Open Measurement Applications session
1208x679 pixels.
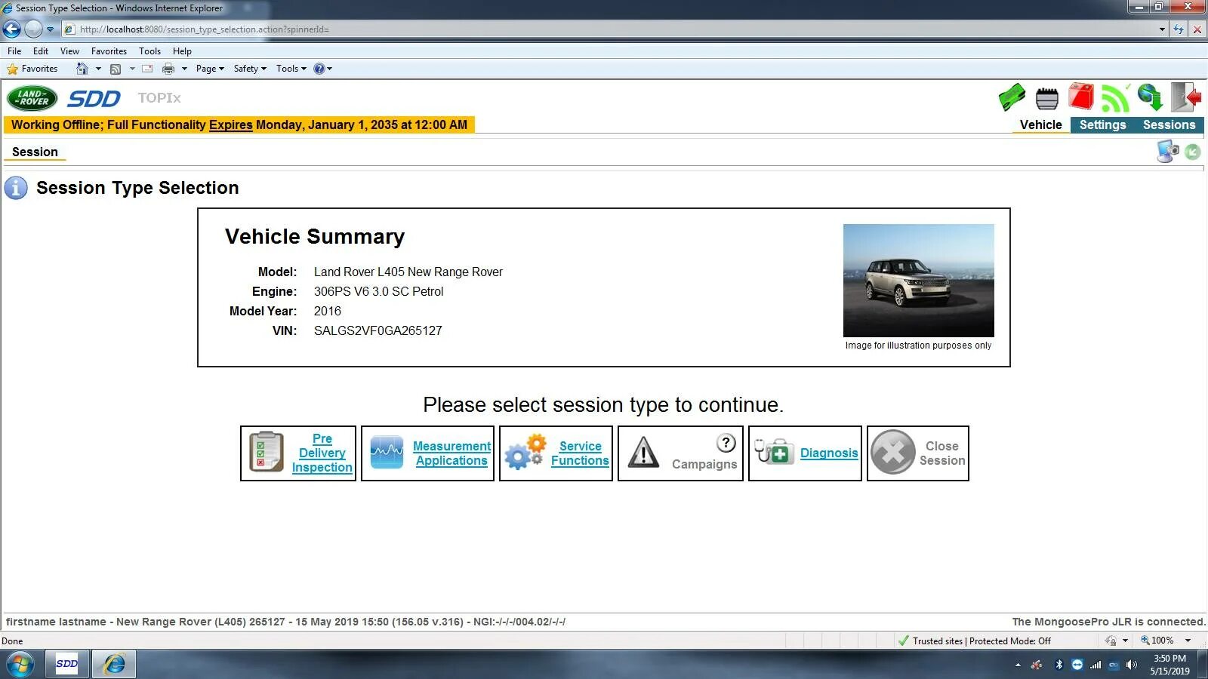[427, 453]
